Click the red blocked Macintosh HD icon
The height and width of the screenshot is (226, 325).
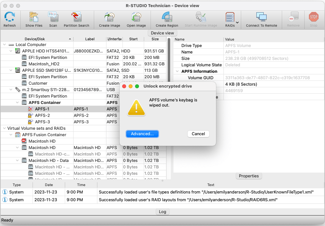tap(24, 141)
